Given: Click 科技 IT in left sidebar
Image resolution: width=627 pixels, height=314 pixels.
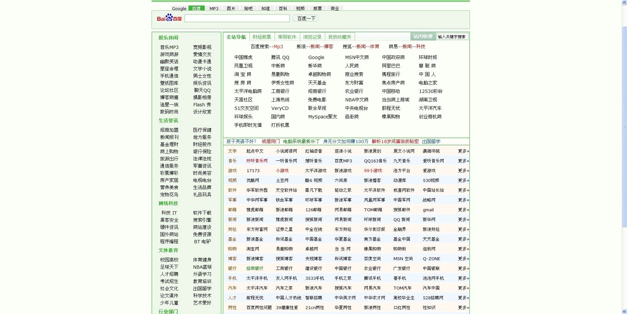Looking at the screenshot, I should (x=169, y=213).
